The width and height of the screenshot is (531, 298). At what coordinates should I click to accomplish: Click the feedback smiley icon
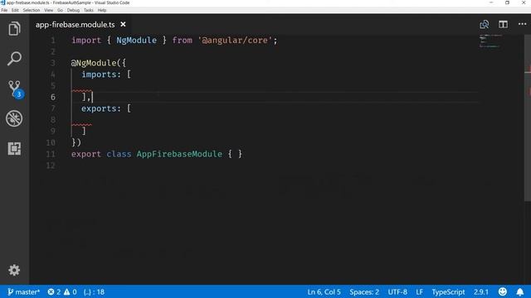pyautogui.click(x=503, y=291)
